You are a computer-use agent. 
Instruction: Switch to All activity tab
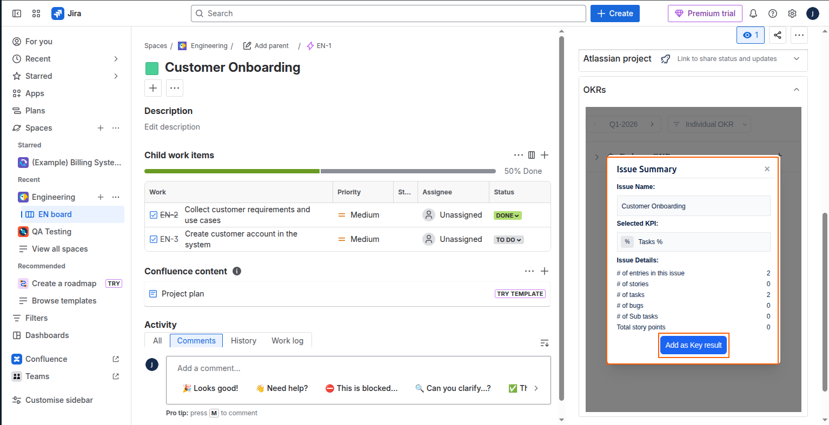point(157,341)
